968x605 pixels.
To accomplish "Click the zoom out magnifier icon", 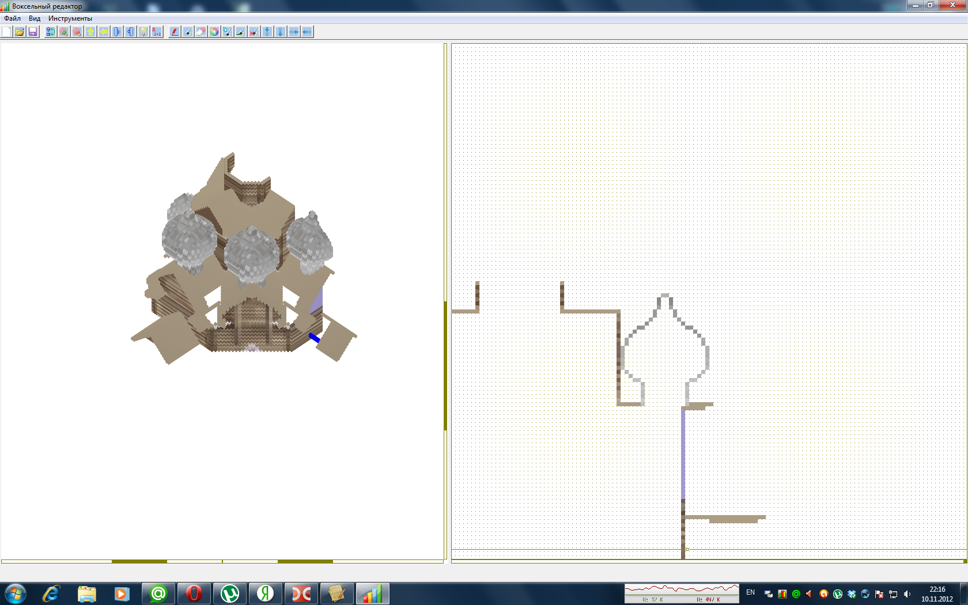I will [x=77, y=32].
